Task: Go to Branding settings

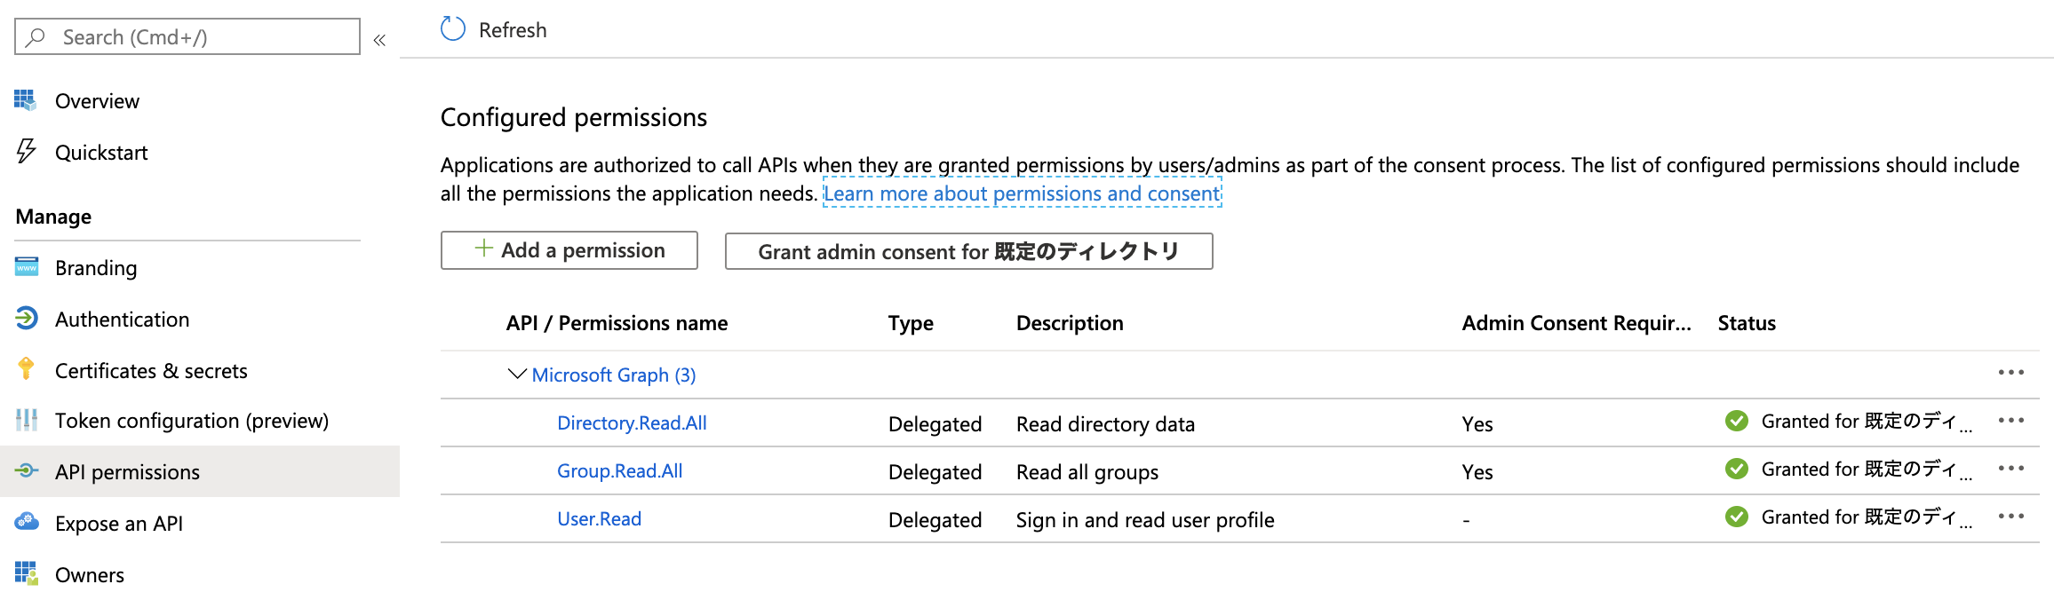Action: pos(96,268)
